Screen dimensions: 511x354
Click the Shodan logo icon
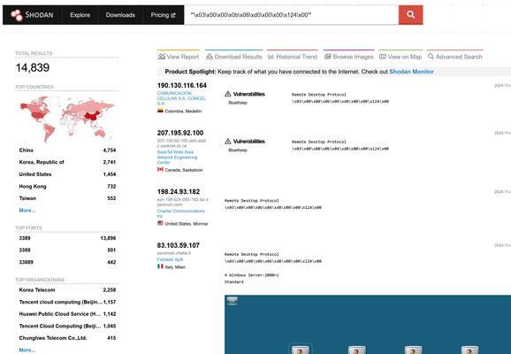pos(16,15)
